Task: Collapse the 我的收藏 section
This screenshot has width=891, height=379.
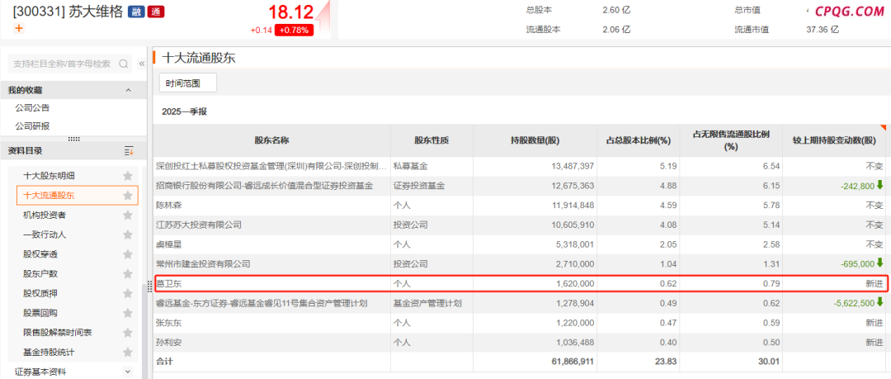Action: (128, 91)
